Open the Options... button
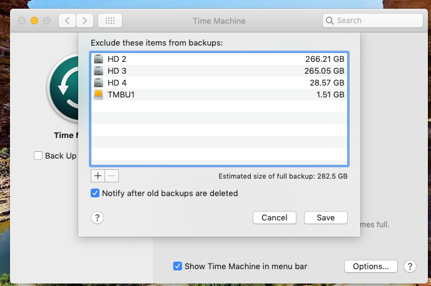 (x=370, y=266)
